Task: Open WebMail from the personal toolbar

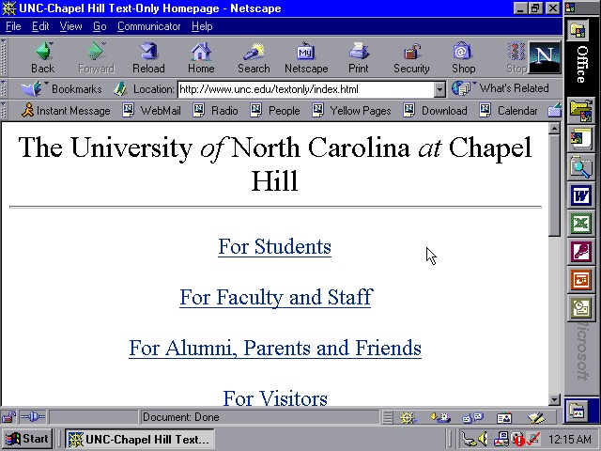Action: [x=151, y=111]
